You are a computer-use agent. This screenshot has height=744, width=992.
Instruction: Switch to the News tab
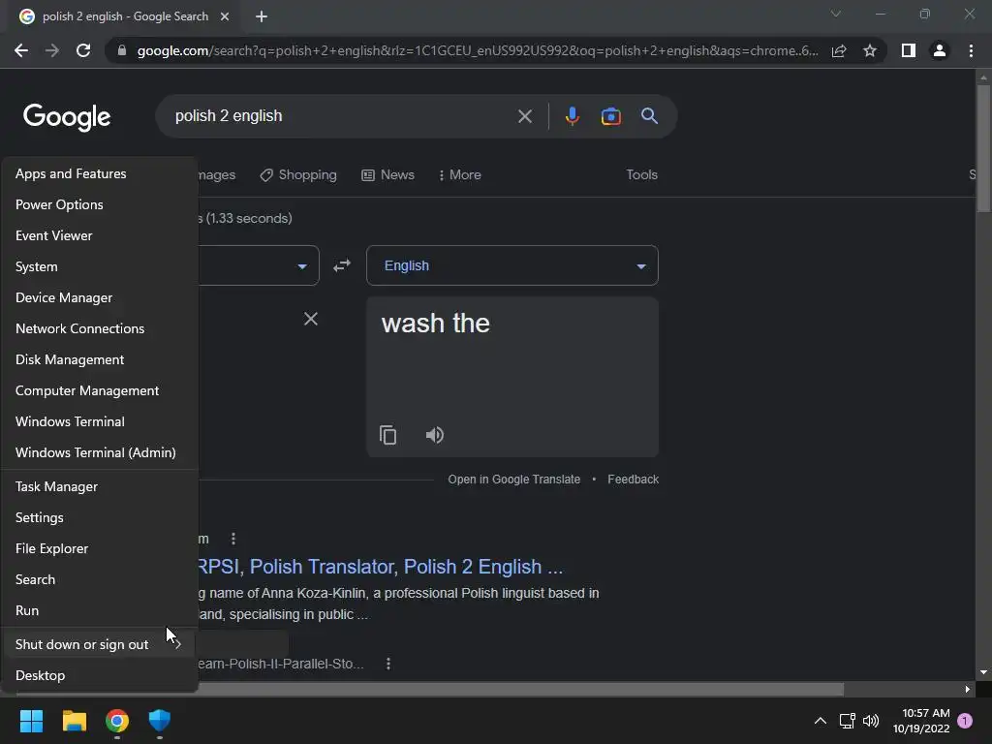click(387, 175)
